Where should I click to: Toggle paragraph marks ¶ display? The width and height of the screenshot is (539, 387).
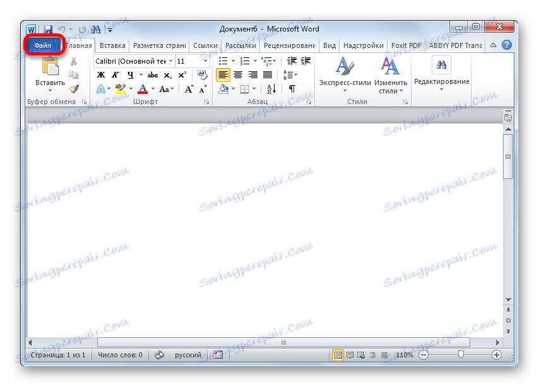292,89
